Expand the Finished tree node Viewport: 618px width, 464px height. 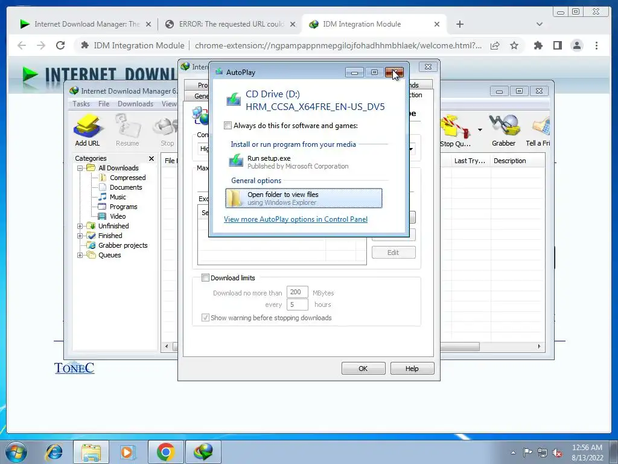pyautogui.click(x=80, y=236)
